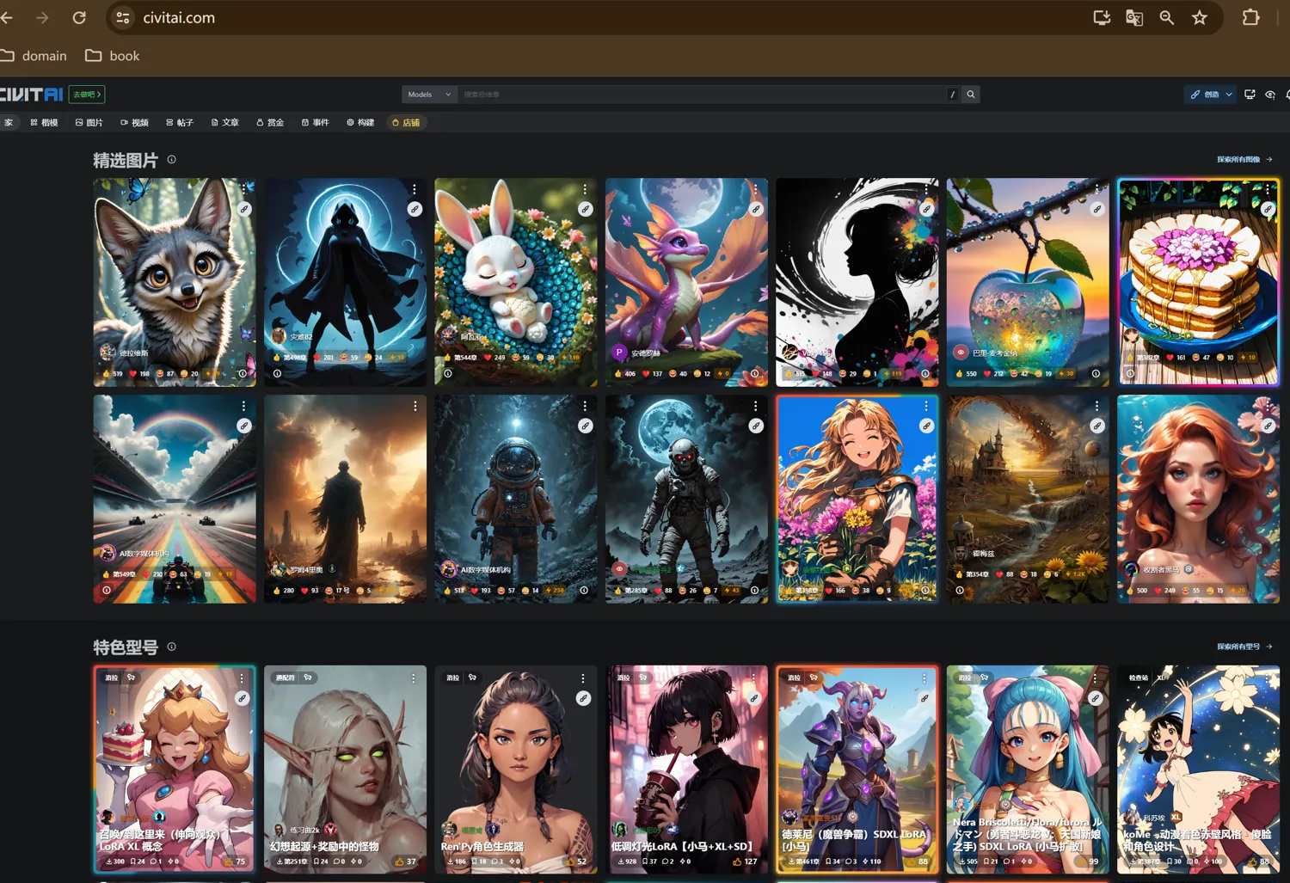
Task: Click 探索所有型号 explore all models link
Action: tap(1244, 647)
